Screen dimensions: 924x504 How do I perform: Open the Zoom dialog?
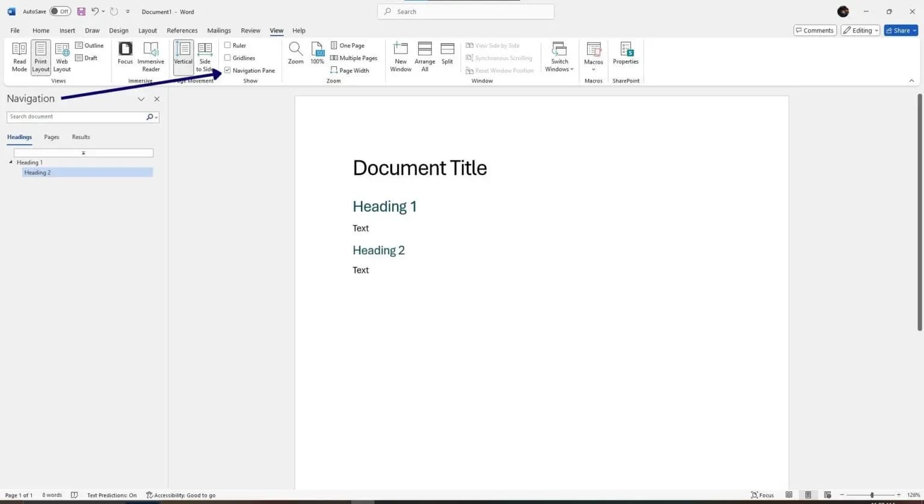coord(295,54)
